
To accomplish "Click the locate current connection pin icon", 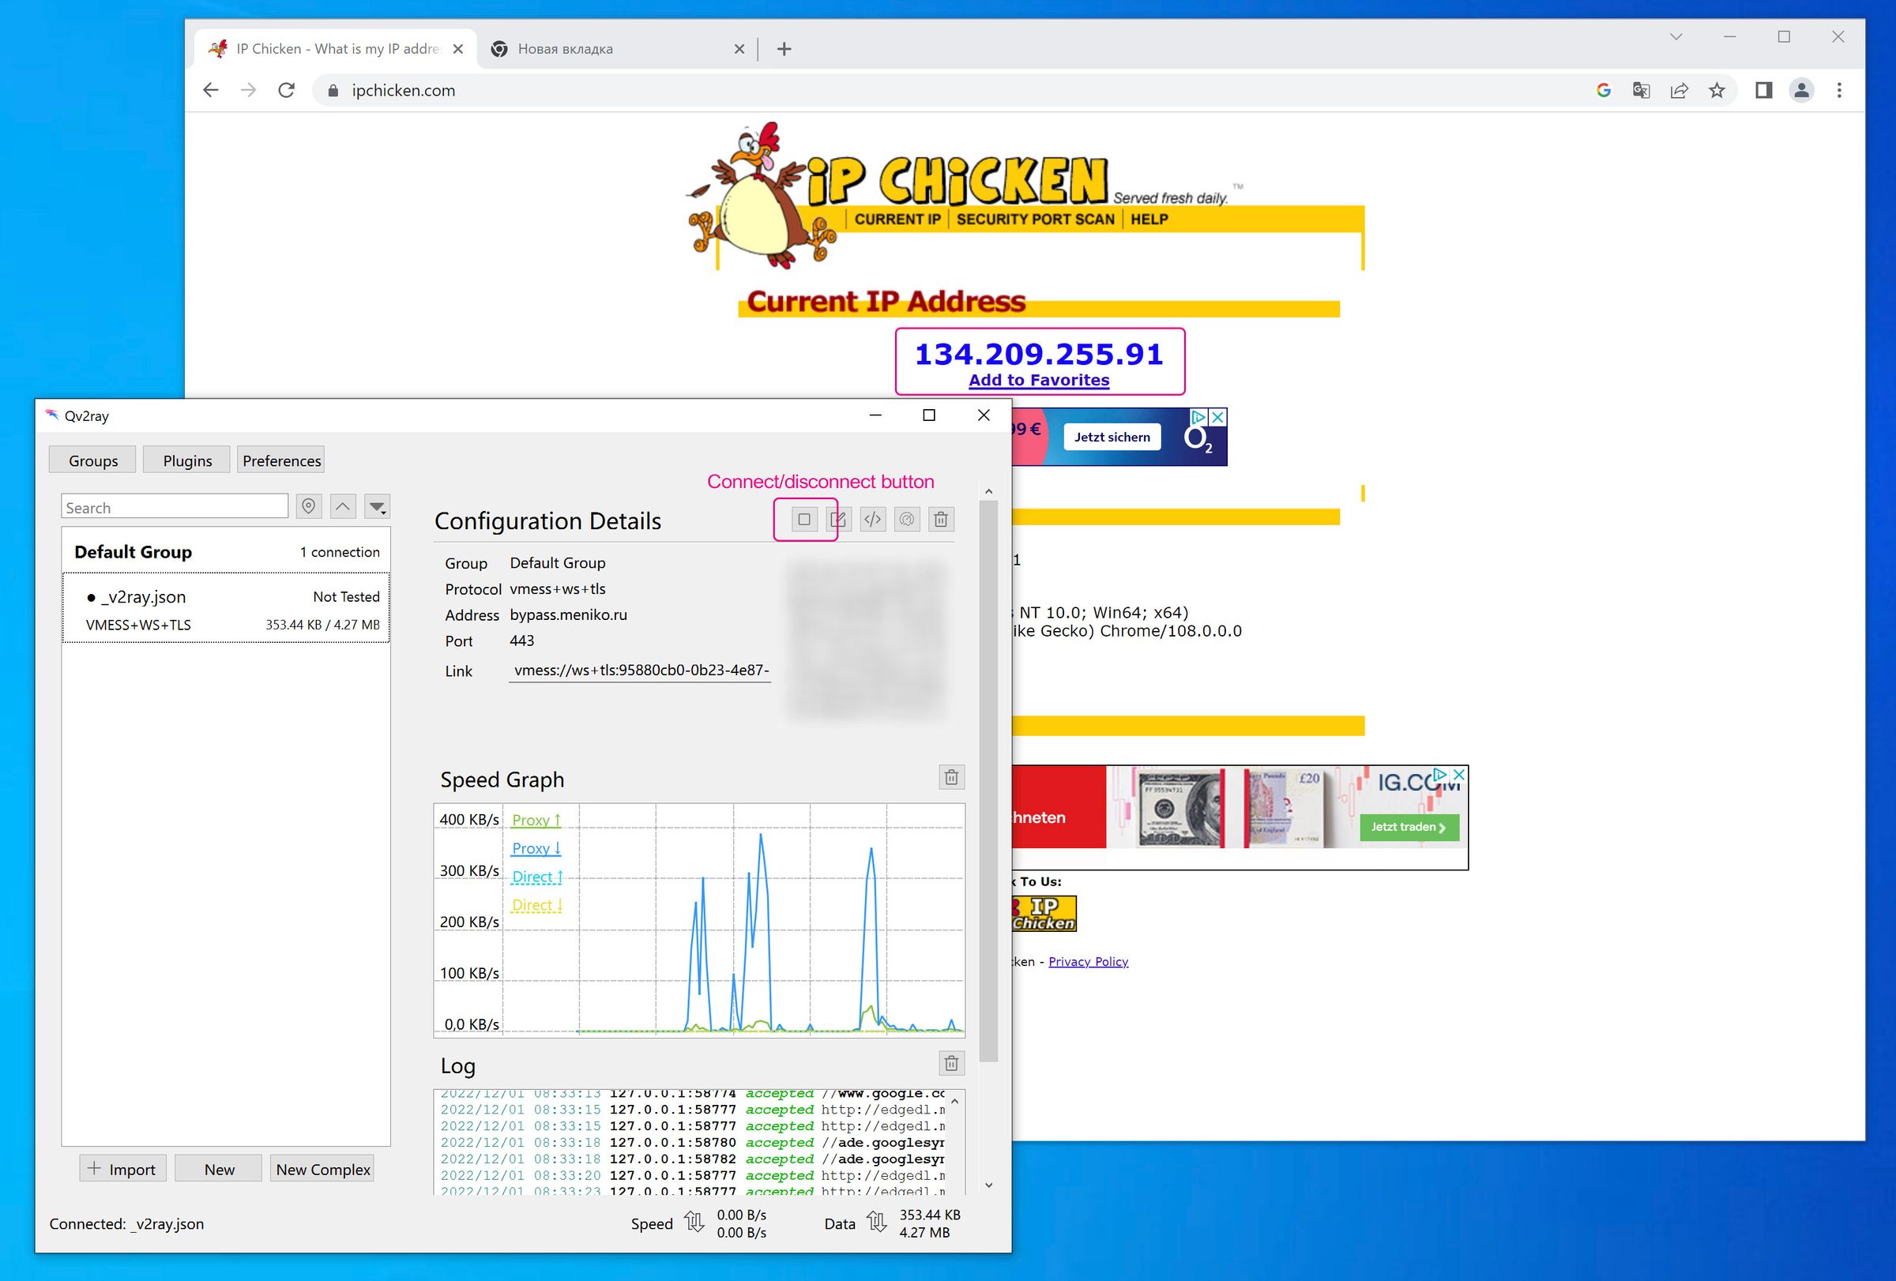I will pos(307,506).
